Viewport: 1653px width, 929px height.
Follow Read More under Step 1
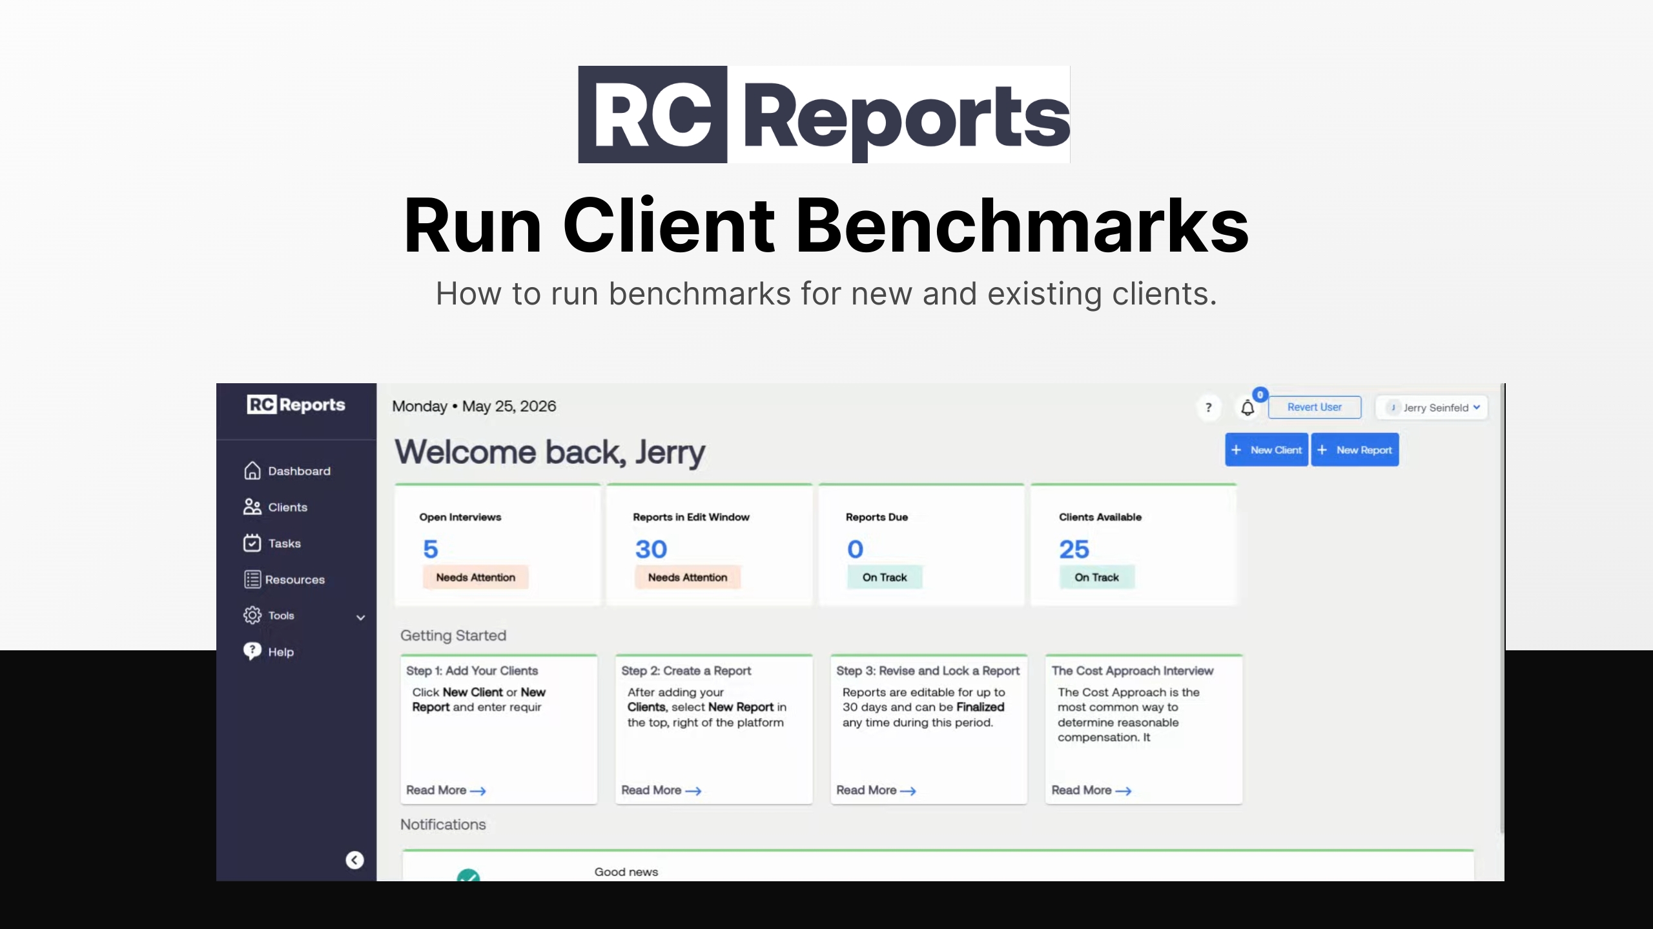pyautogui.click(x=446, y=790)
